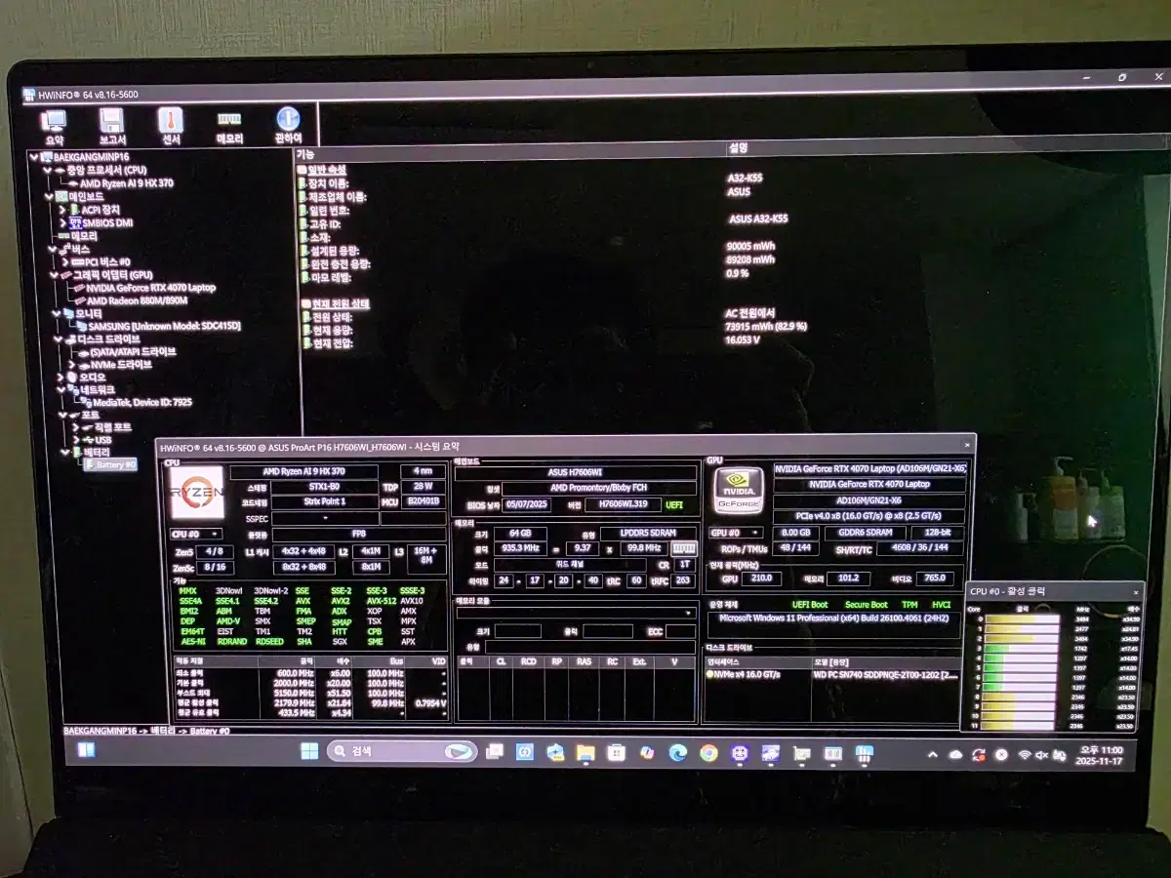Open the Windows Start button on the taskbar
Viewport: 1171px width, 878px height.
point(308,751)
